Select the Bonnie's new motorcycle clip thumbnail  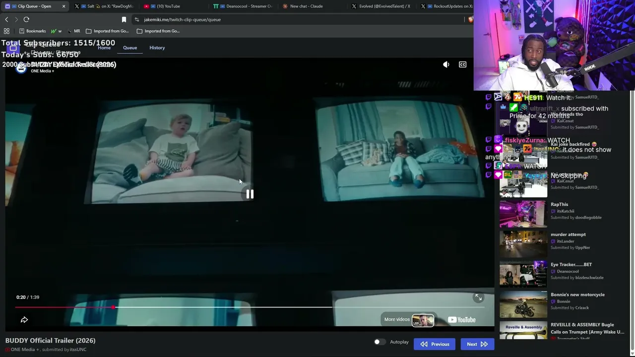click(x=523, y=304)
